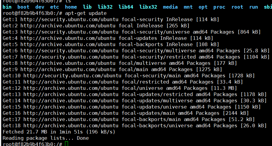Click the 'home' directory entry
Image resolution: width=272 pixels, height=146 pixels.
[71, 7]
